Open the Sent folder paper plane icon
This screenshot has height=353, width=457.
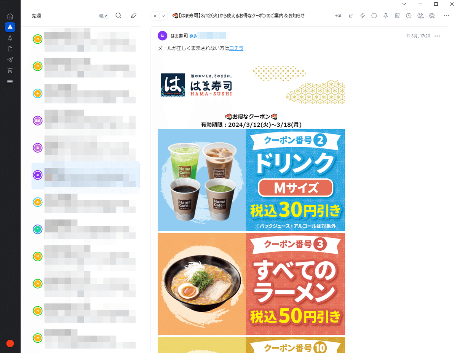(x=10, y=60)
